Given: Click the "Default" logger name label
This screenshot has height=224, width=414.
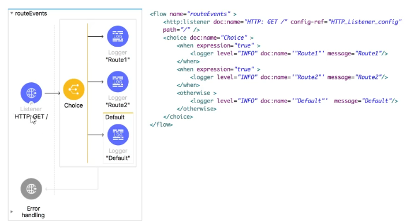Looking at the screenshot, I should [118, 158].
